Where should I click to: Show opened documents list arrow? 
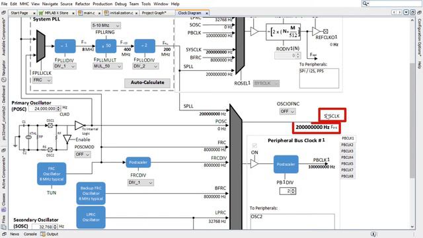point(406,13)
